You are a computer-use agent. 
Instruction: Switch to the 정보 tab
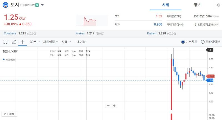click(197, 5)
